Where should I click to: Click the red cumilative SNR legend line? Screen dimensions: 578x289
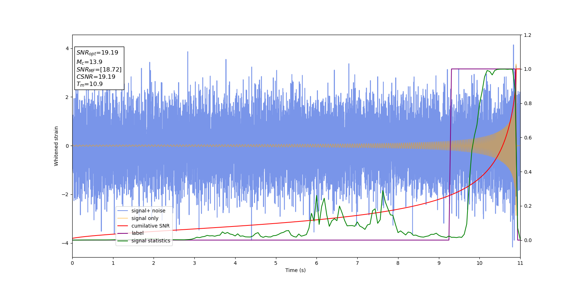pyautogui.click(x=123, y=226)
